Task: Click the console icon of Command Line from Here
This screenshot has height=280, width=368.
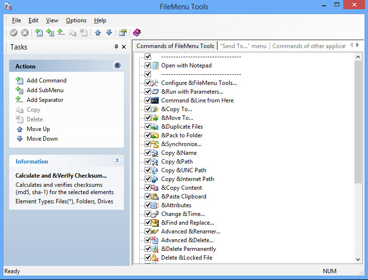Action: point(155,100)
